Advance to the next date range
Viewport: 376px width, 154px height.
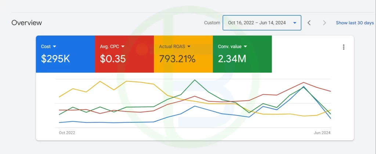coord(324,23)
